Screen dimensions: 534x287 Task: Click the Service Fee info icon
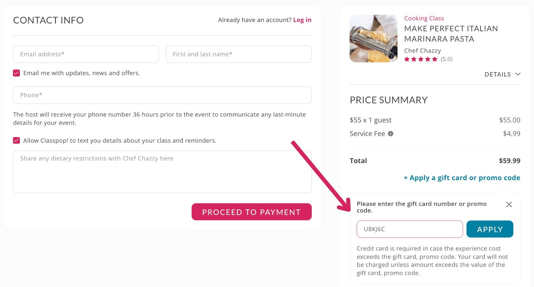(x=391, y=133)
